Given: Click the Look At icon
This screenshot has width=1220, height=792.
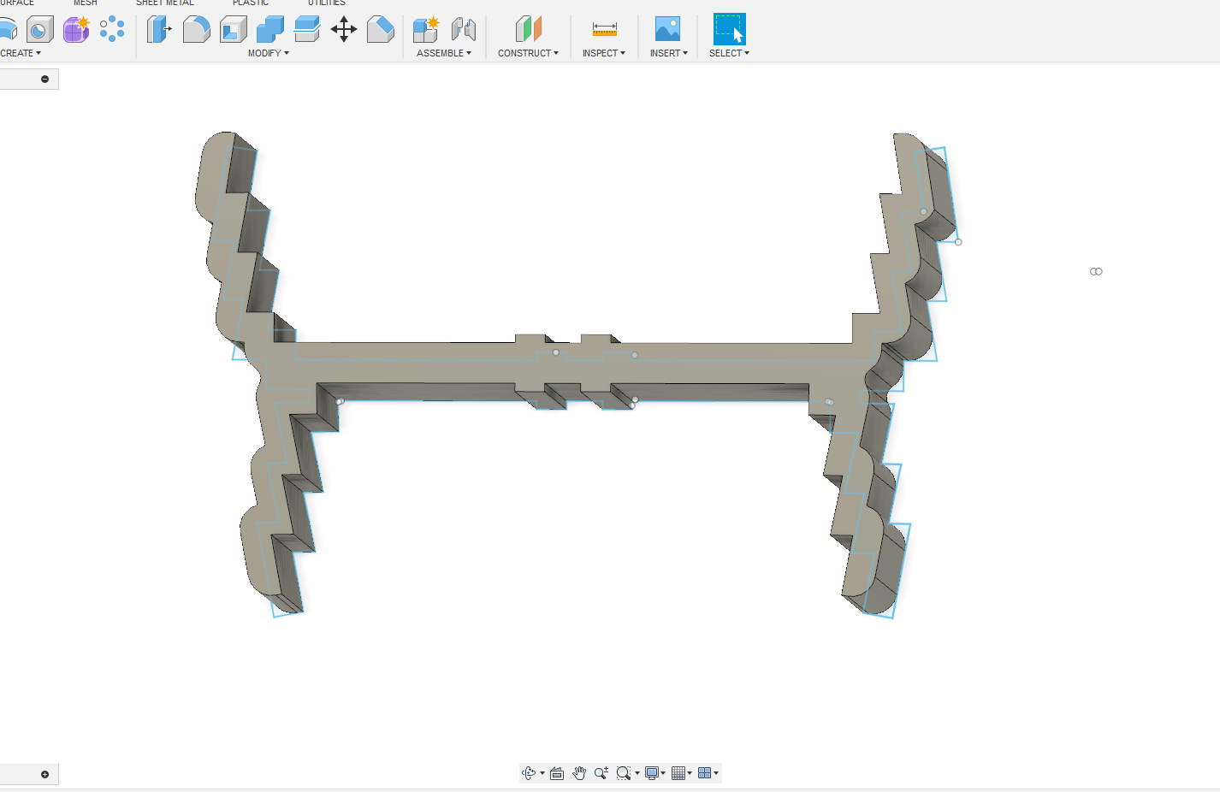Looking at the screenshot, I should [x=557, y=773].
